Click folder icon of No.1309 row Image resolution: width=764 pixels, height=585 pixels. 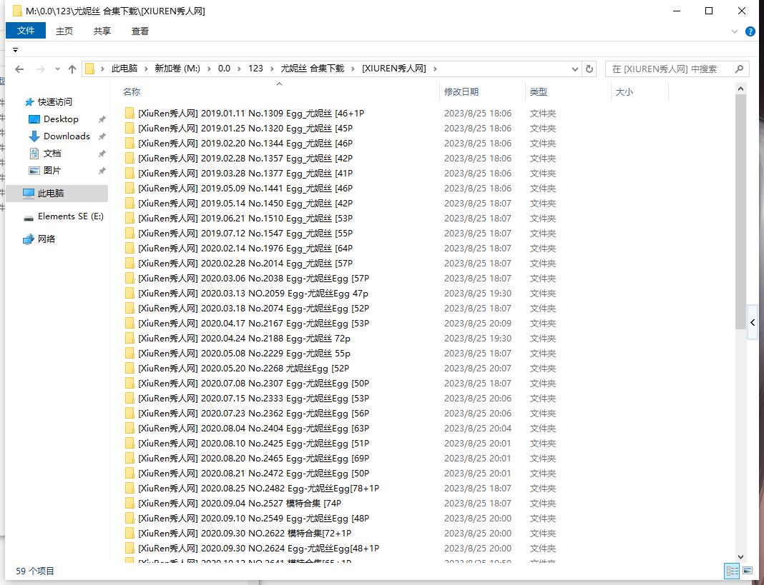pos(129,114)
